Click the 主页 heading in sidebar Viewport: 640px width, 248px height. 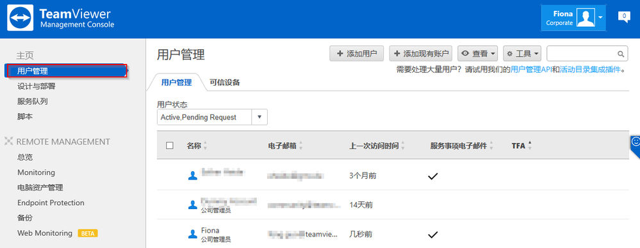point(25,56)
